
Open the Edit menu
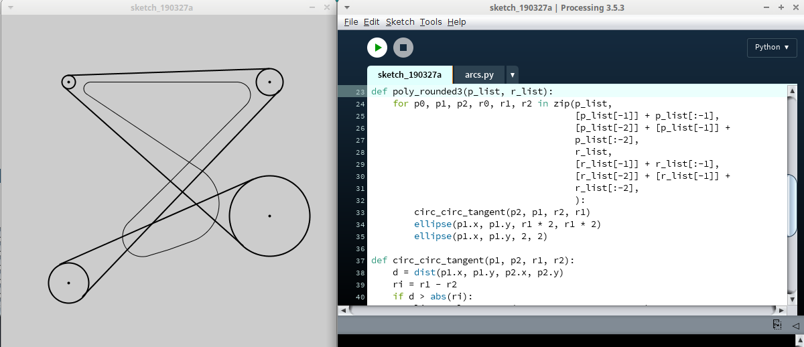(371, 22)
